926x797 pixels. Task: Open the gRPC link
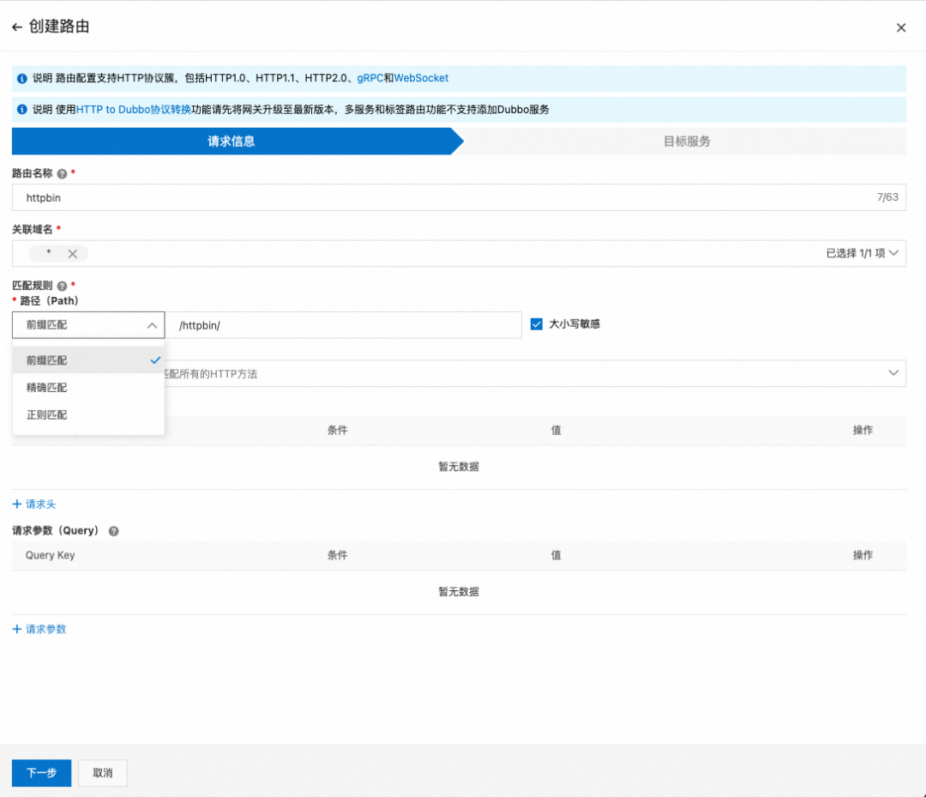tap(370, 78)
